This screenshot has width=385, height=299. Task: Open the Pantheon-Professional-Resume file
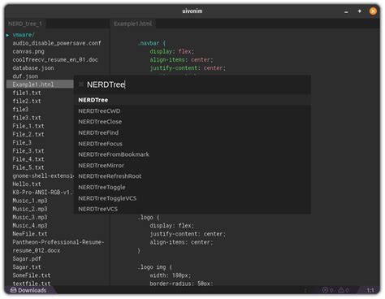pyautogui.click(x=58, y=242)
